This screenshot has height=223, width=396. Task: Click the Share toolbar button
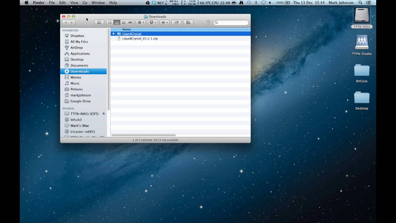pyautogui.click(x=177, y=23)
